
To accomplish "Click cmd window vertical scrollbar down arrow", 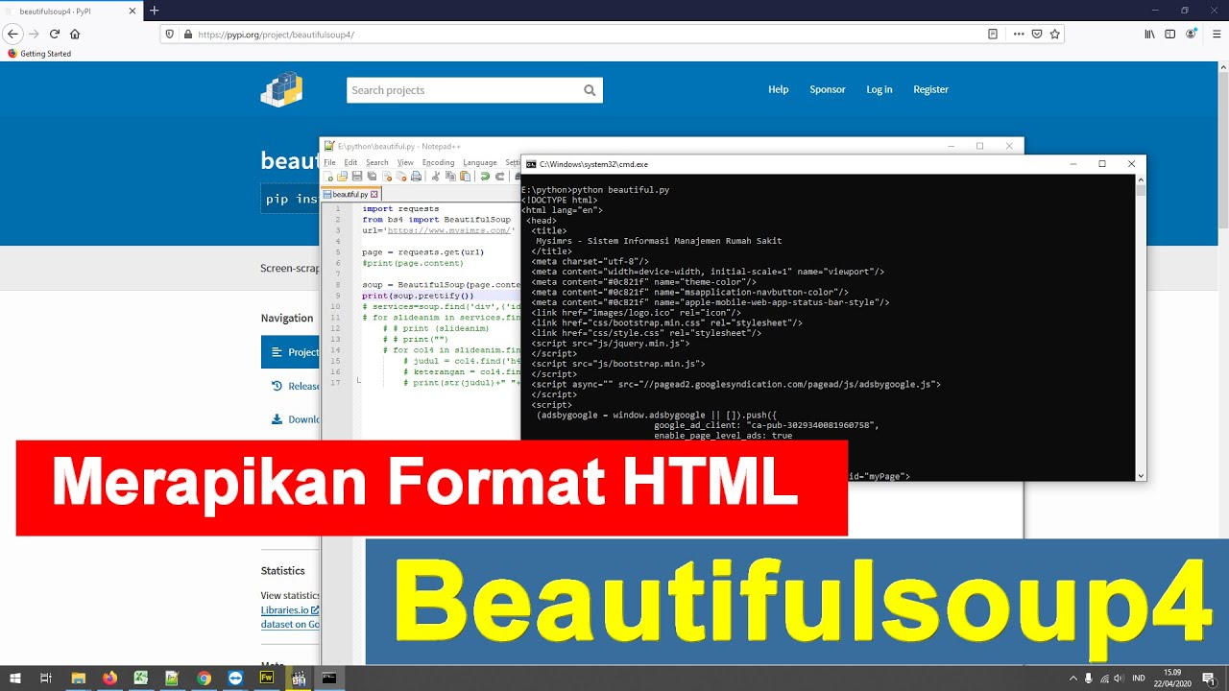I will [1141, 475].
